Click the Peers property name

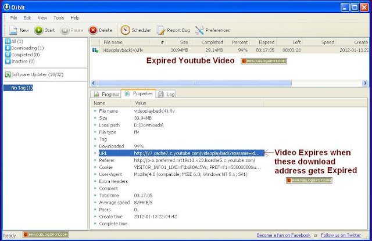click(x=105, y=210)
